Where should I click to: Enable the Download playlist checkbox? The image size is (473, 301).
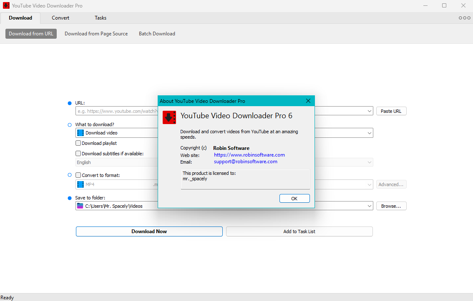point(78,143)
